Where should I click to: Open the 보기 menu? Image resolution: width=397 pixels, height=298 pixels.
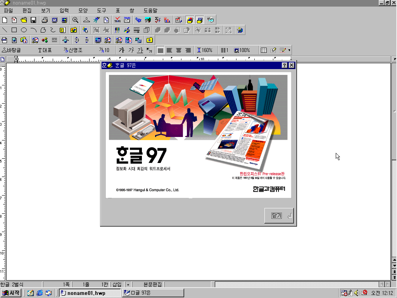pos(46,10)
